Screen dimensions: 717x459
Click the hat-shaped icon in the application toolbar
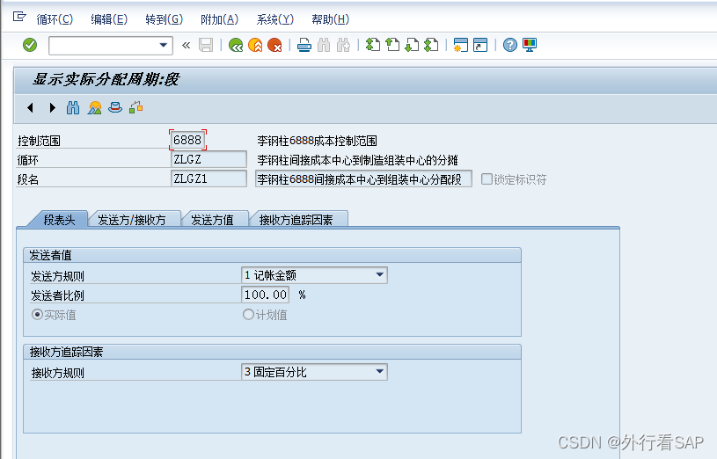tap(115, 108)
